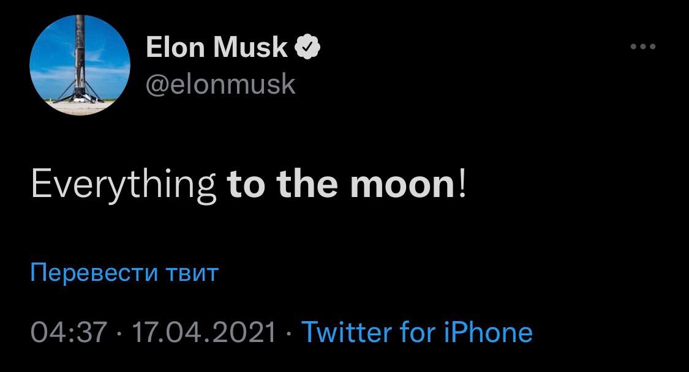Click the word Elon in the name
The image size is (689, 372).
(x=175, y=48)
